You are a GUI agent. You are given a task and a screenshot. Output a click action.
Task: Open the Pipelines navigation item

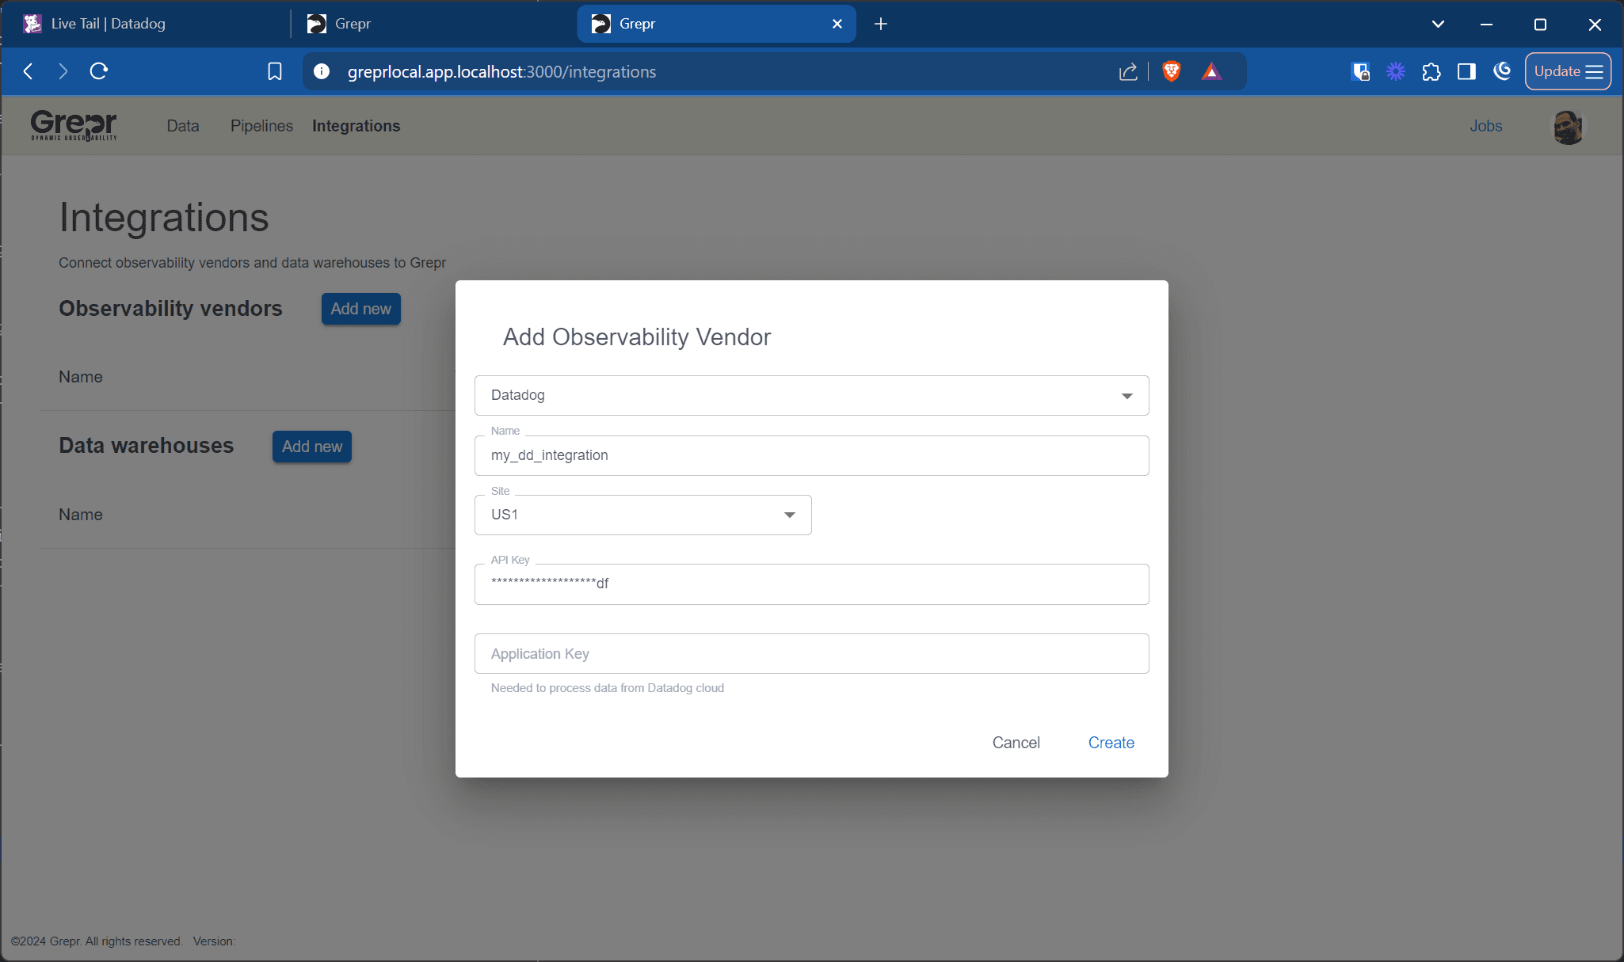click(261, 126)
